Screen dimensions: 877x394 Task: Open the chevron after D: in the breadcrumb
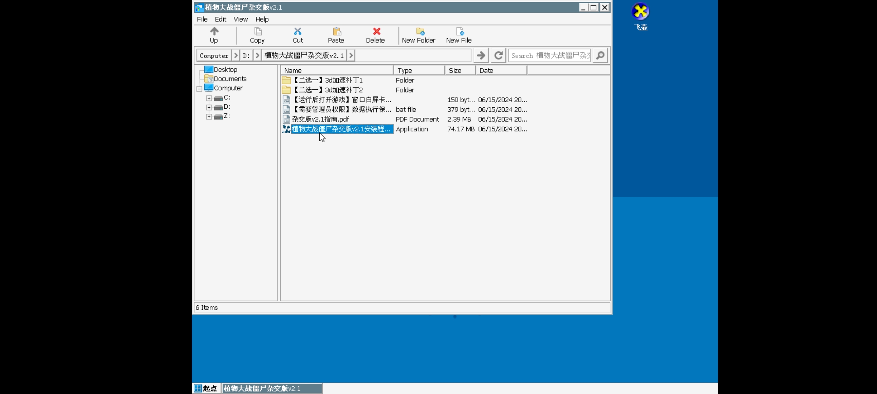pos(258,55)
